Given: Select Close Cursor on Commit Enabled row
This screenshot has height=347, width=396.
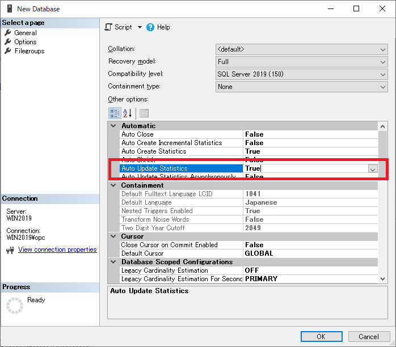Looking at the screenshot, I should 248,245.
